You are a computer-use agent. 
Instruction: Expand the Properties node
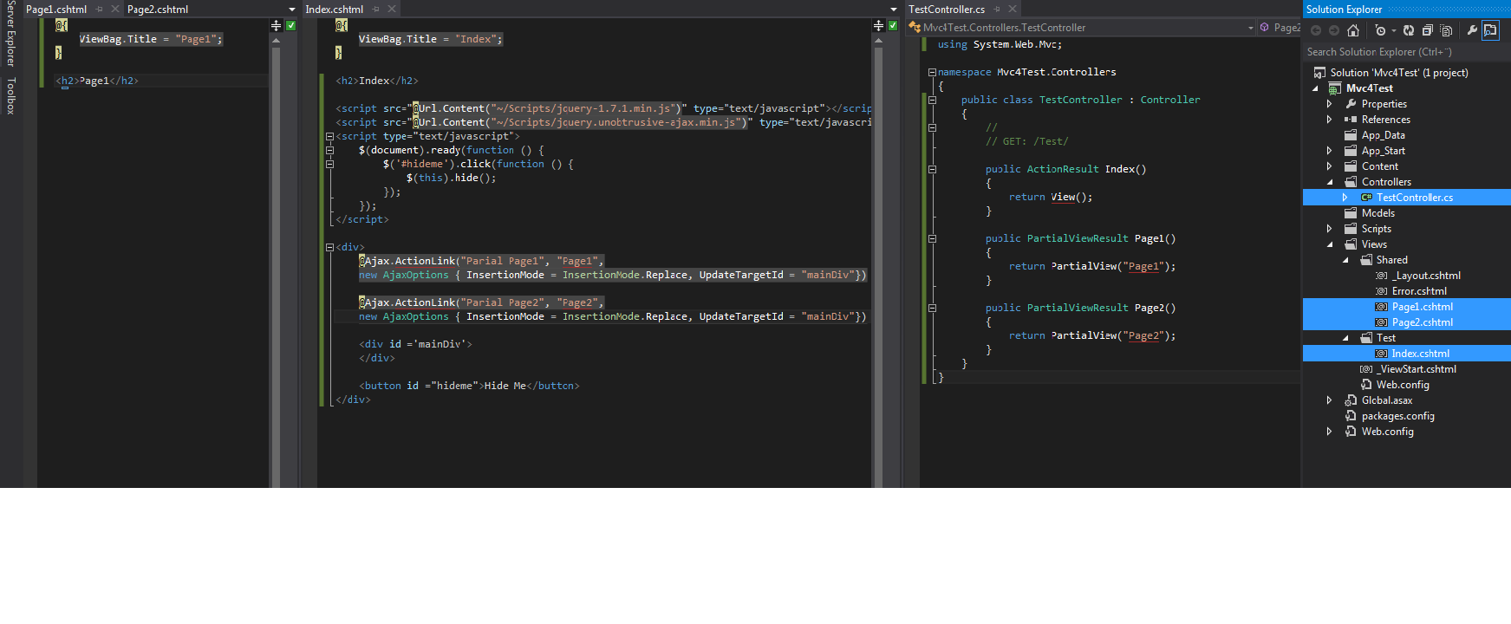tap(1330, 104)
